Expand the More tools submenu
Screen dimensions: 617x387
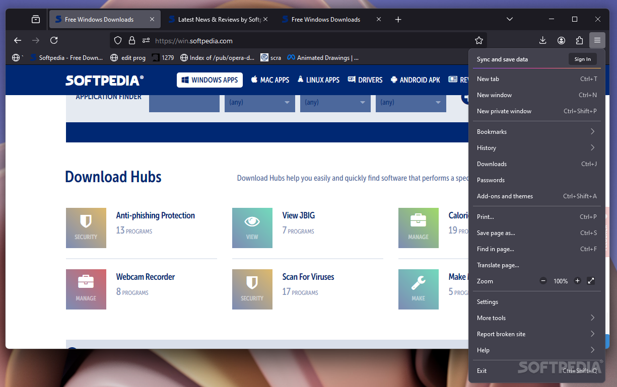coord(537,318)
